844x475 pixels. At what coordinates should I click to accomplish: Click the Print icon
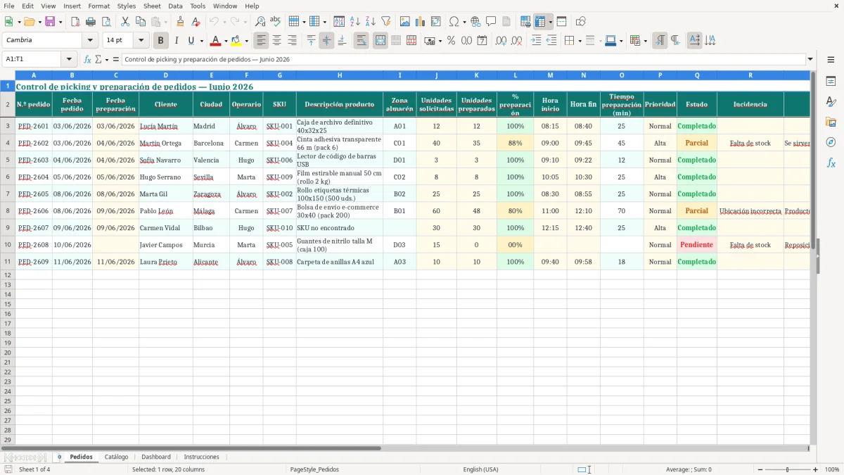tap(91, 22)
